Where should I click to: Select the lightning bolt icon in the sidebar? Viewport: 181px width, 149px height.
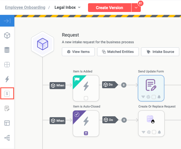(x=7, y=79)
